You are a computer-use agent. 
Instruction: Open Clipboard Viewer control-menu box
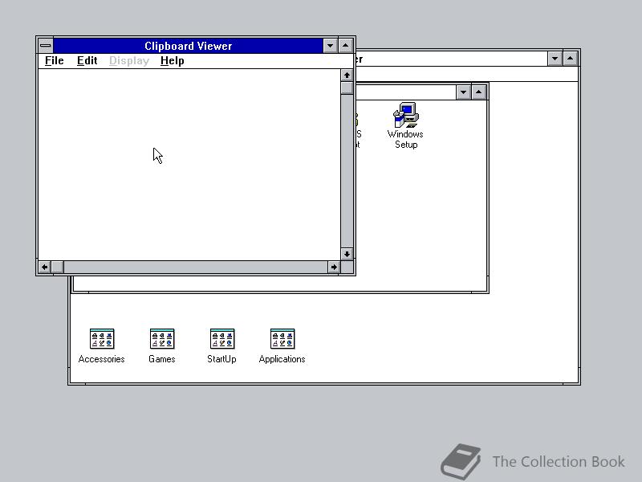(x=46, y=46)
